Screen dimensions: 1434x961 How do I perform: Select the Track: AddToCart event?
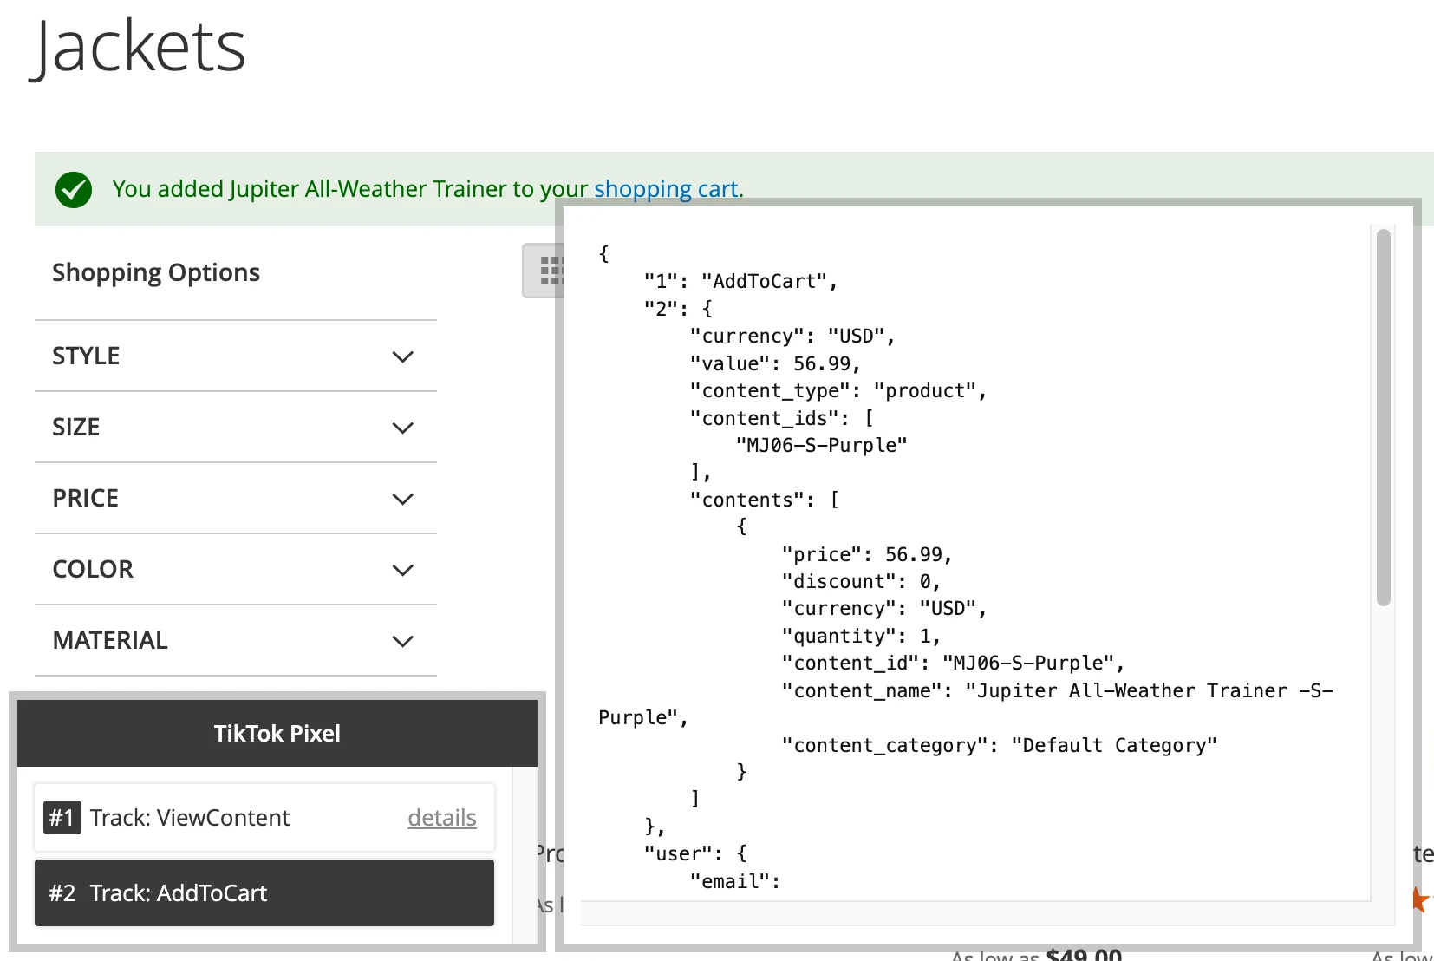pyautogui.click(x=264, y=892)
